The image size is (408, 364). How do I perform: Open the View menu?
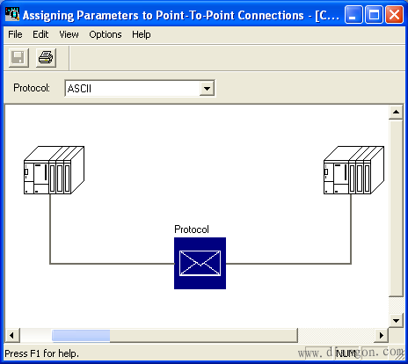69,34
